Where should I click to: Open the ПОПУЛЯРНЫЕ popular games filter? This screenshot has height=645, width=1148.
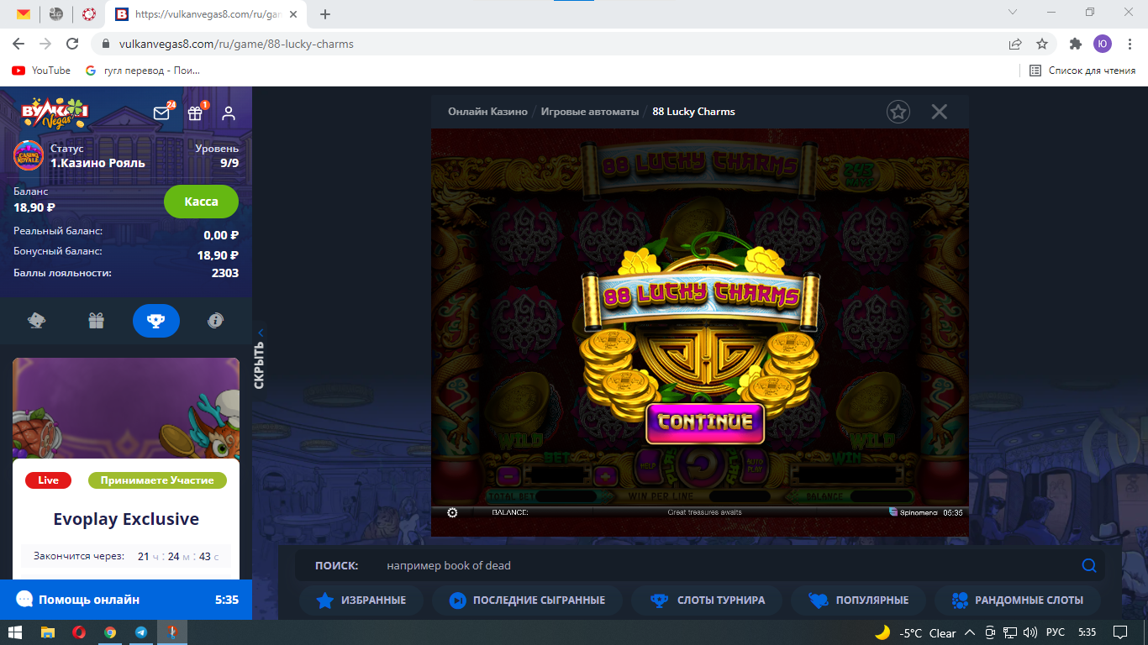click(x=858, y=600)
